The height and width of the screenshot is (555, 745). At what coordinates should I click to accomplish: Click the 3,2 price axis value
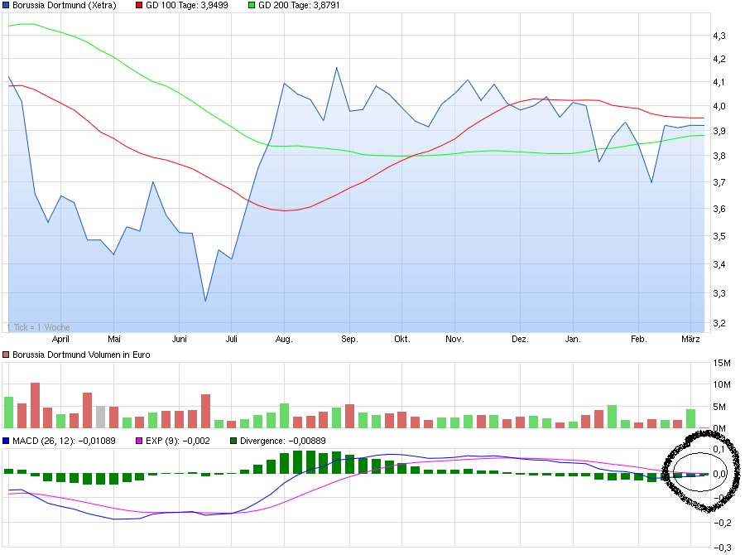click(x=719, y=323)
